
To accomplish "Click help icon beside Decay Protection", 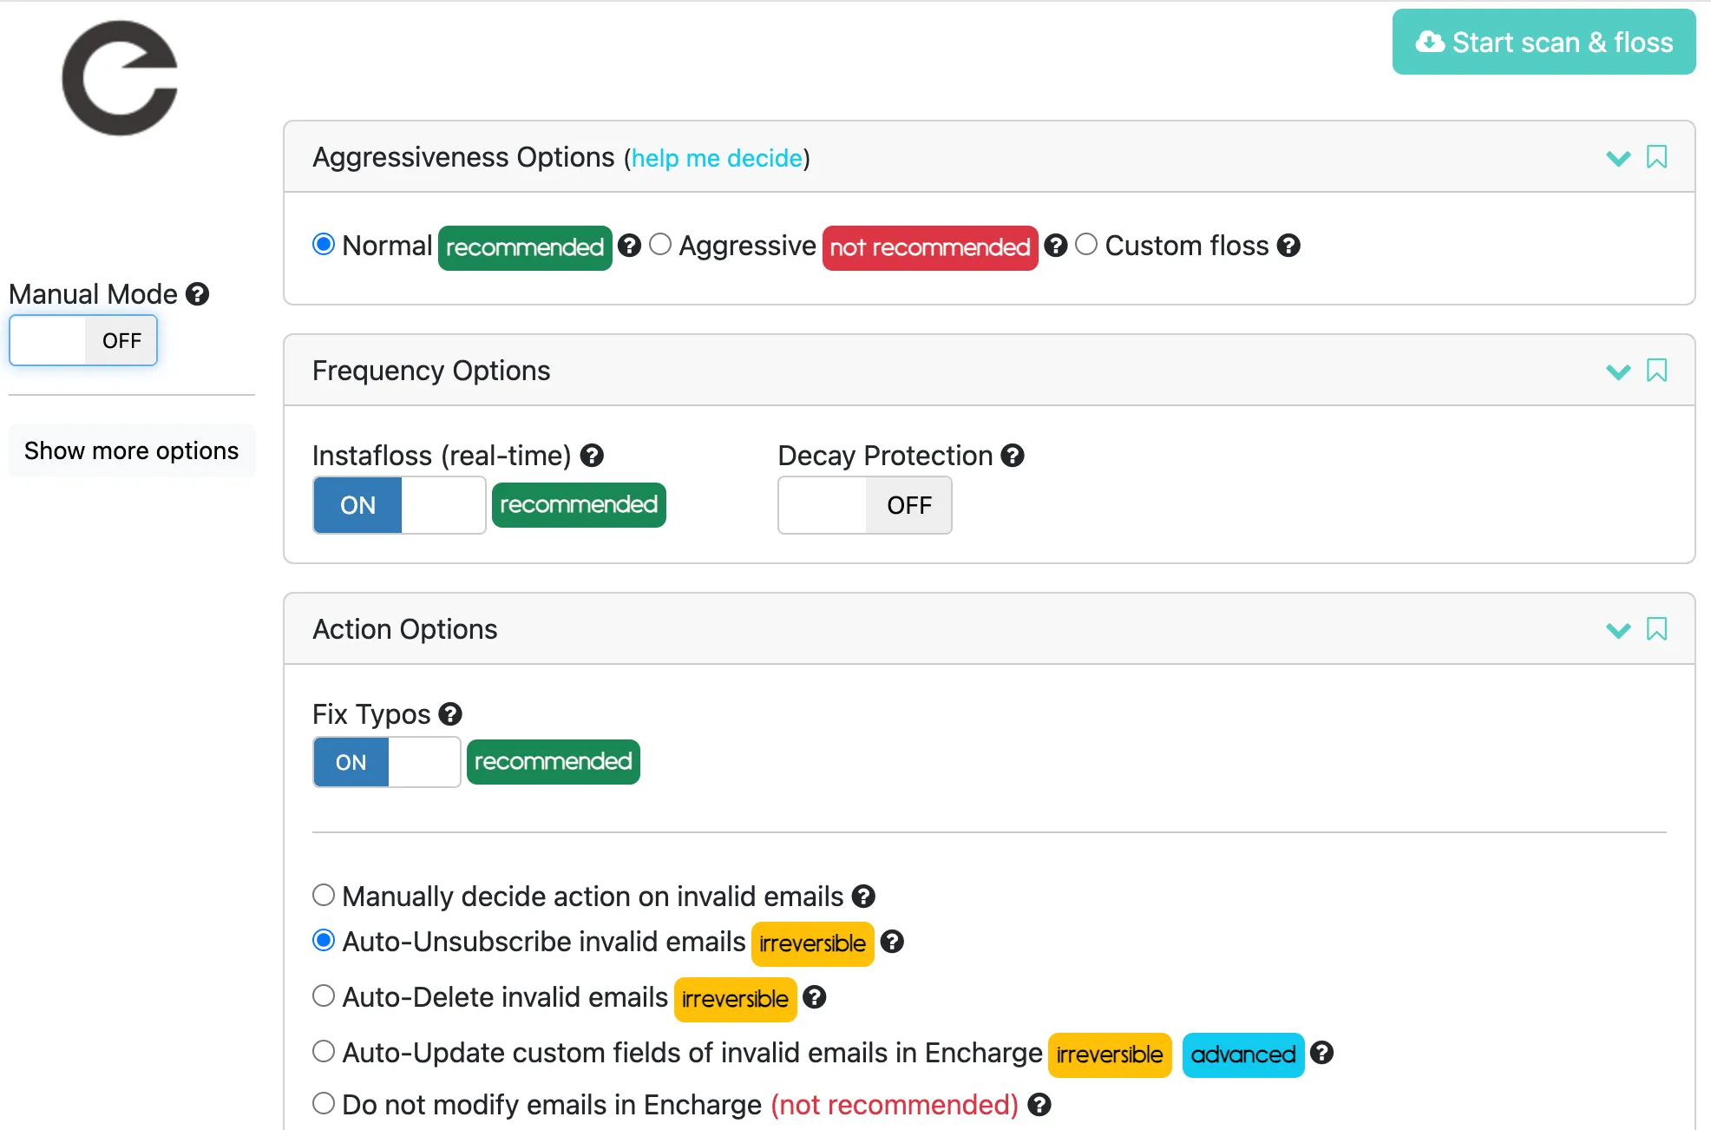I will point(1013,456).
